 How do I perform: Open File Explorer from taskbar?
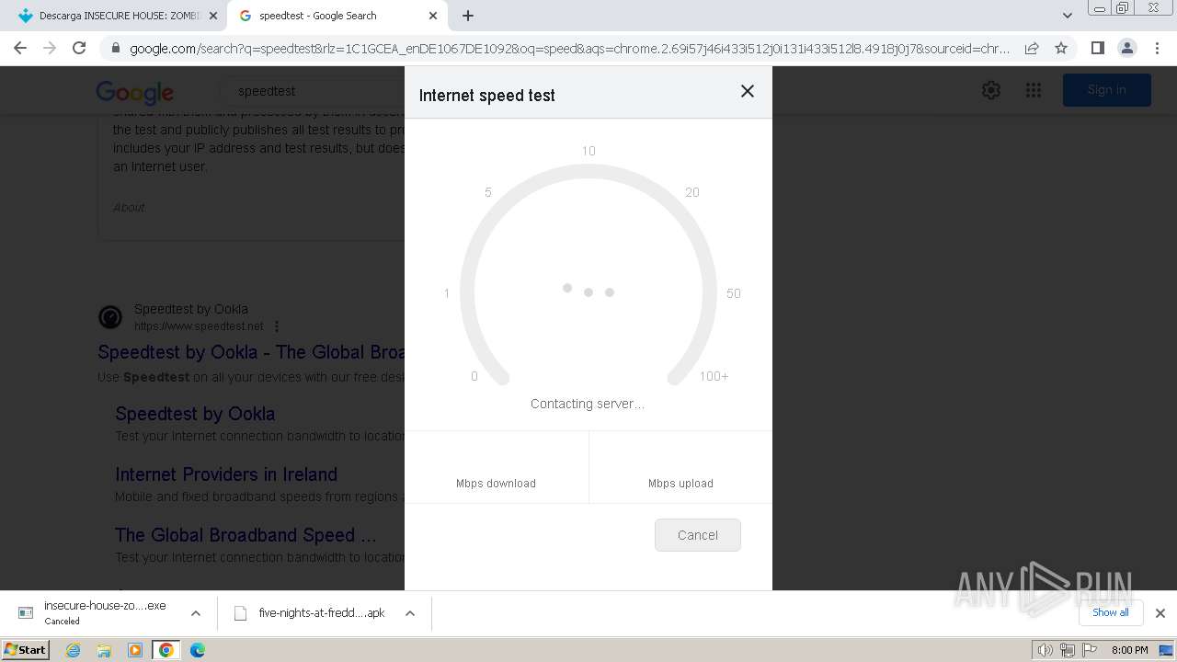(104, 650)
